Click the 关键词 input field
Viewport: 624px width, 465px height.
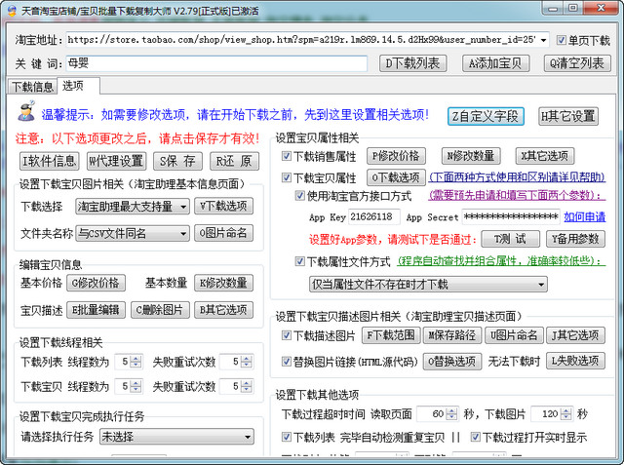click(214, 63)
